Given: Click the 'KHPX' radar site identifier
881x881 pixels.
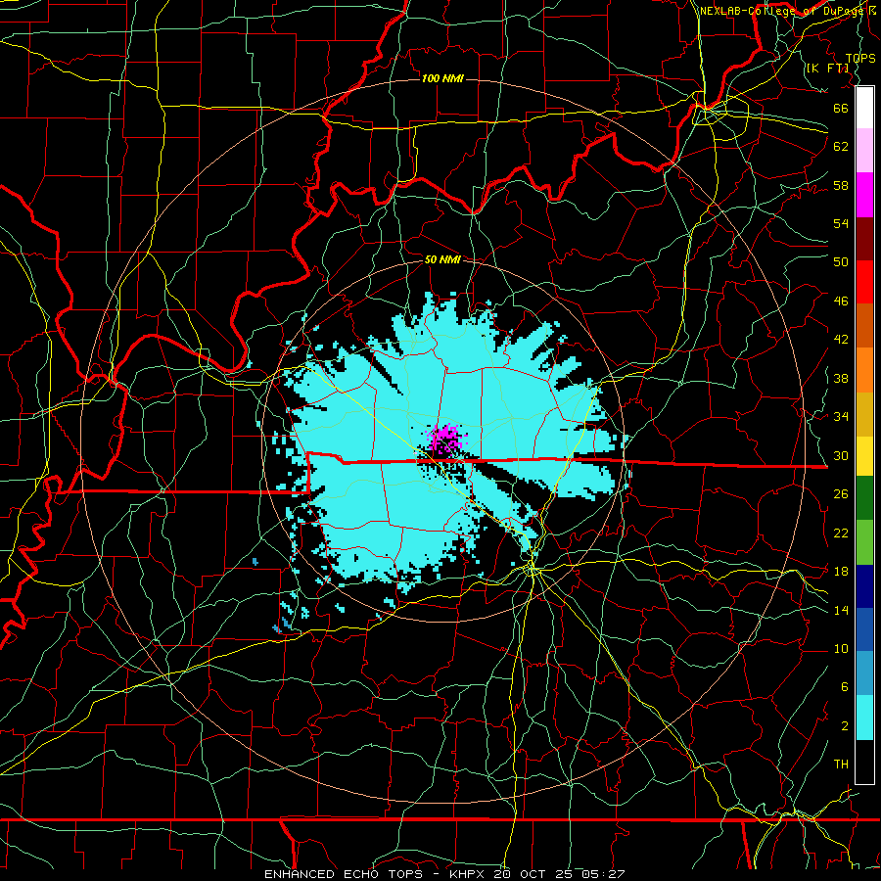Looking at the screenshot, I should pos(469,874).
